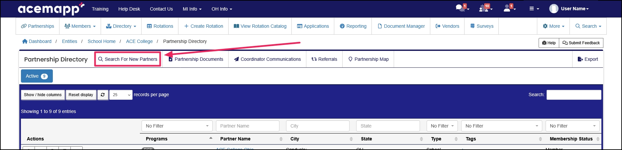Change records per page dropdown
Viewport: 622px width, 150px height.
pyautogui.click(x=121, y=95)
